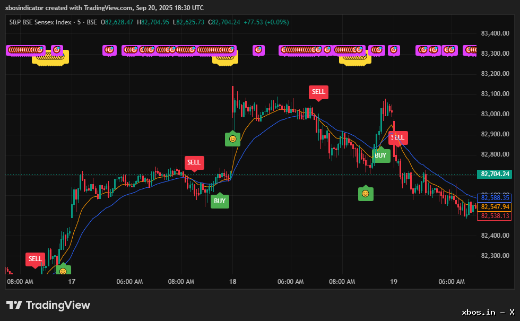The width and height of the screenshot is (520, 321).
Task: Click the TradingView.com header text
Action: 111,7
